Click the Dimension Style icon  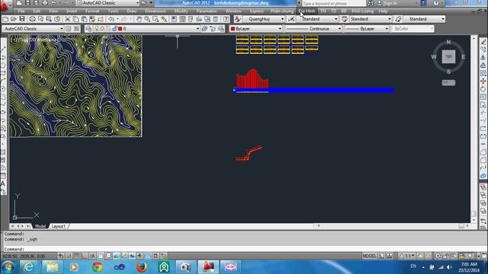coord(291,19)
